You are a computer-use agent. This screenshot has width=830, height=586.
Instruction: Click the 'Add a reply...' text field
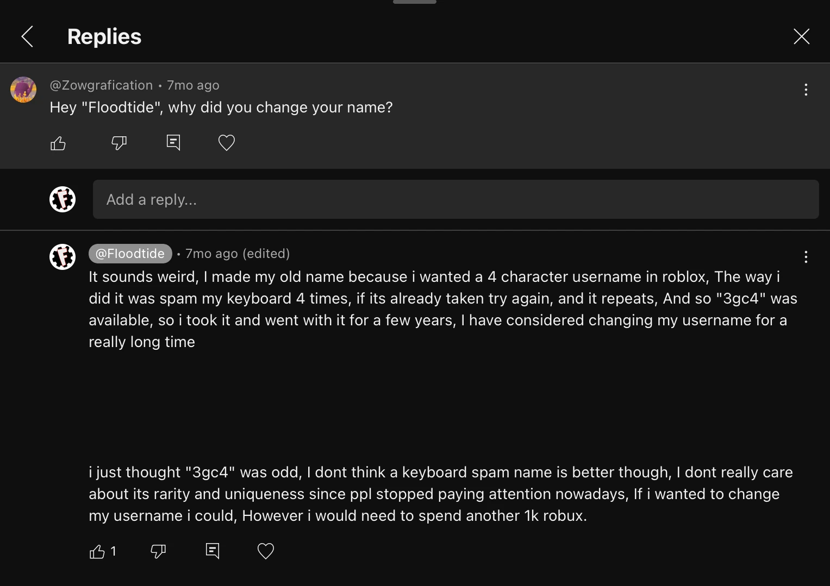[x=455, y=199]
